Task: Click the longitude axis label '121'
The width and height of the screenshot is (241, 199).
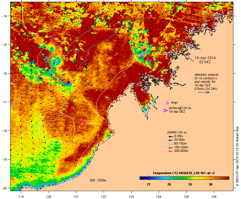Action: [x=76, y=197]
